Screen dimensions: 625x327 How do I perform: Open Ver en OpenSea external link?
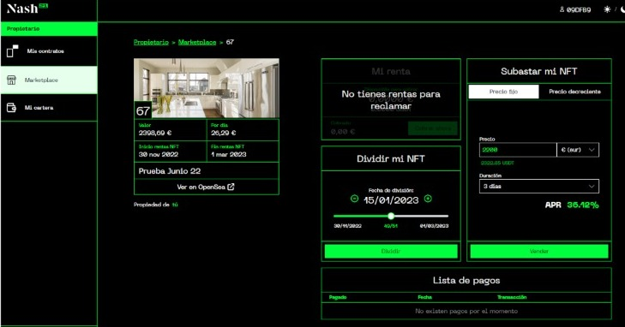(206, 187)
